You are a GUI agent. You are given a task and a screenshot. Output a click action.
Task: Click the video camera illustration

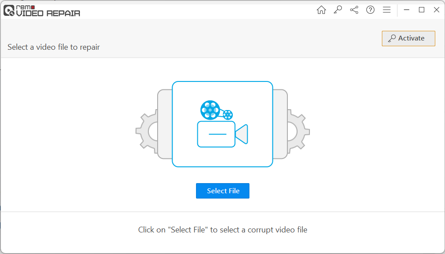[216, 133]
